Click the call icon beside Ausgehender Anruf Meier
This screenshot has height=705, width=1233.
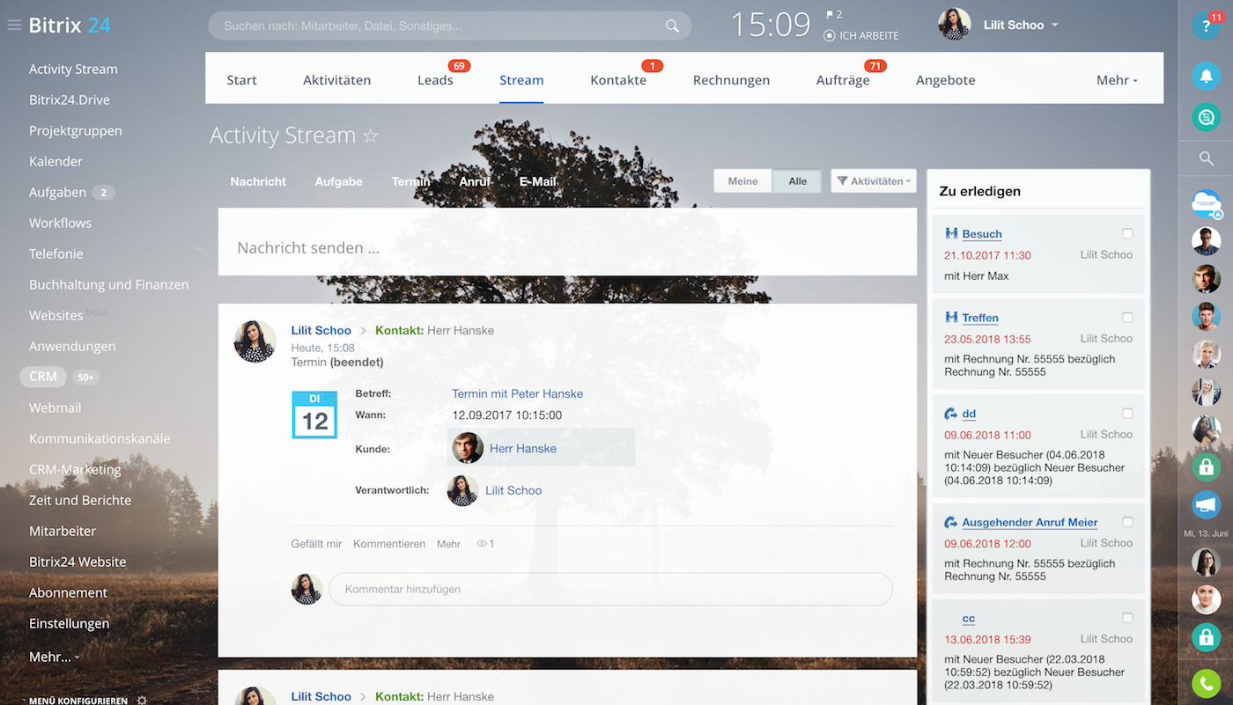tap(951, 522)
